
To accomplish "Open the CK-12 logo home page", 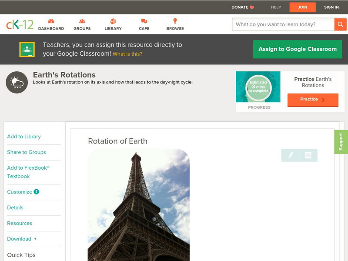I will (20, 24).
